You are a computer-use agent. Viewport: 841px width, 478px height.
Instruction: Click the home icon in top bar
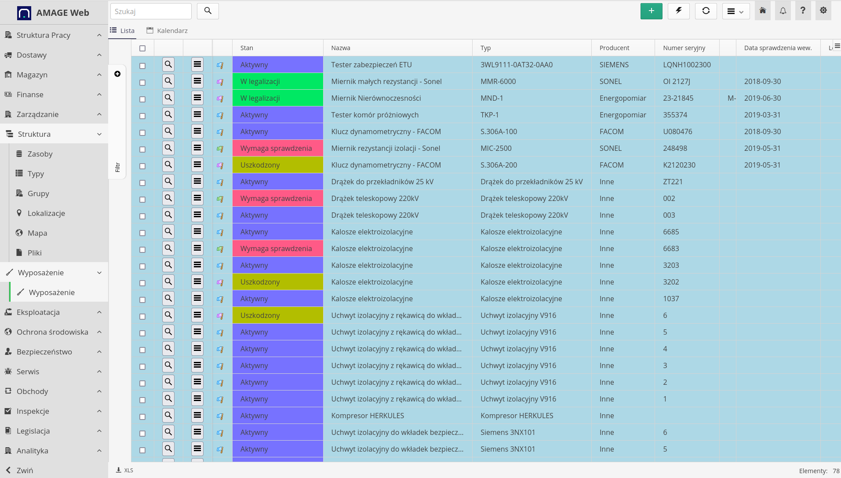point(762,11)
